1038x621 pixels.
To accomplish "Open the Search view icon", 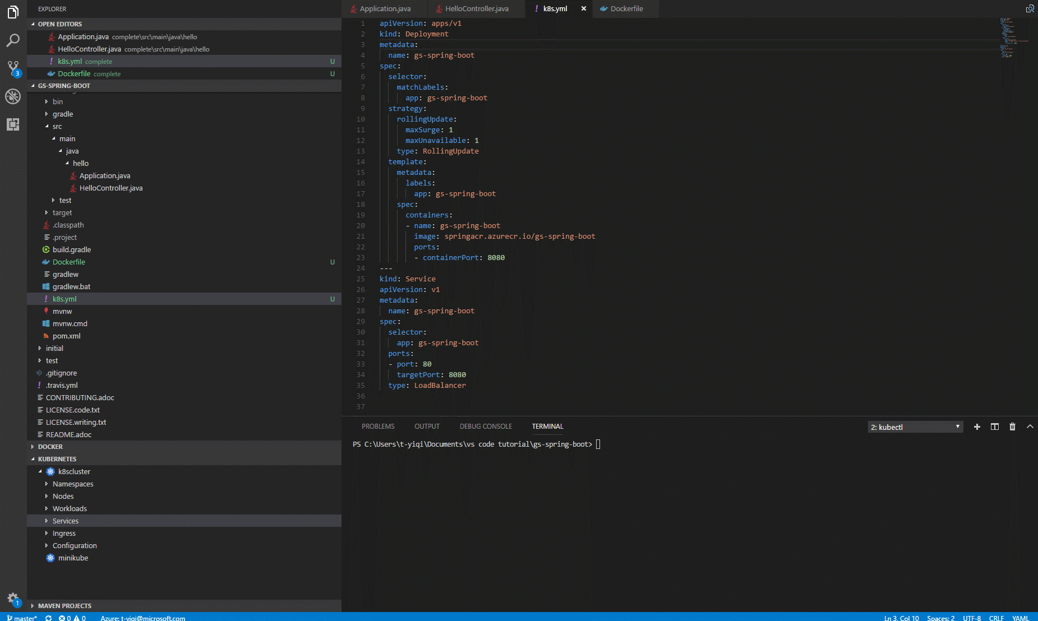I will coord(13,40).
